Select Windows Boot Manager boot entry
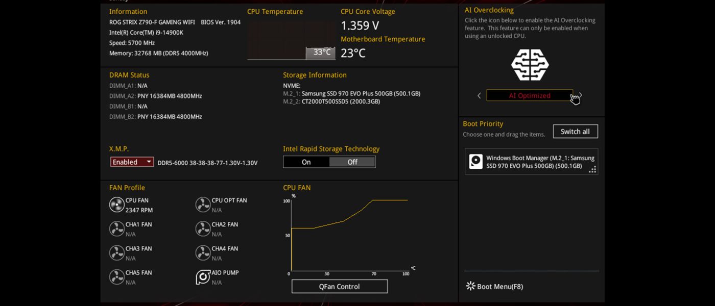Viewport: 715px width, 306px height. coord(531,162)
